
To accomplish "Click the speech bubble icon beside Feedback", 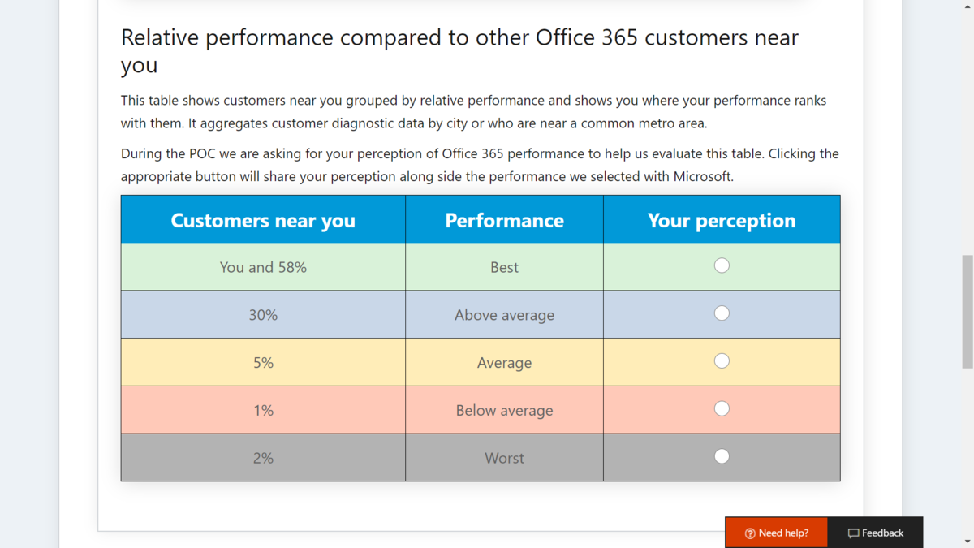I will click(853, 533).
